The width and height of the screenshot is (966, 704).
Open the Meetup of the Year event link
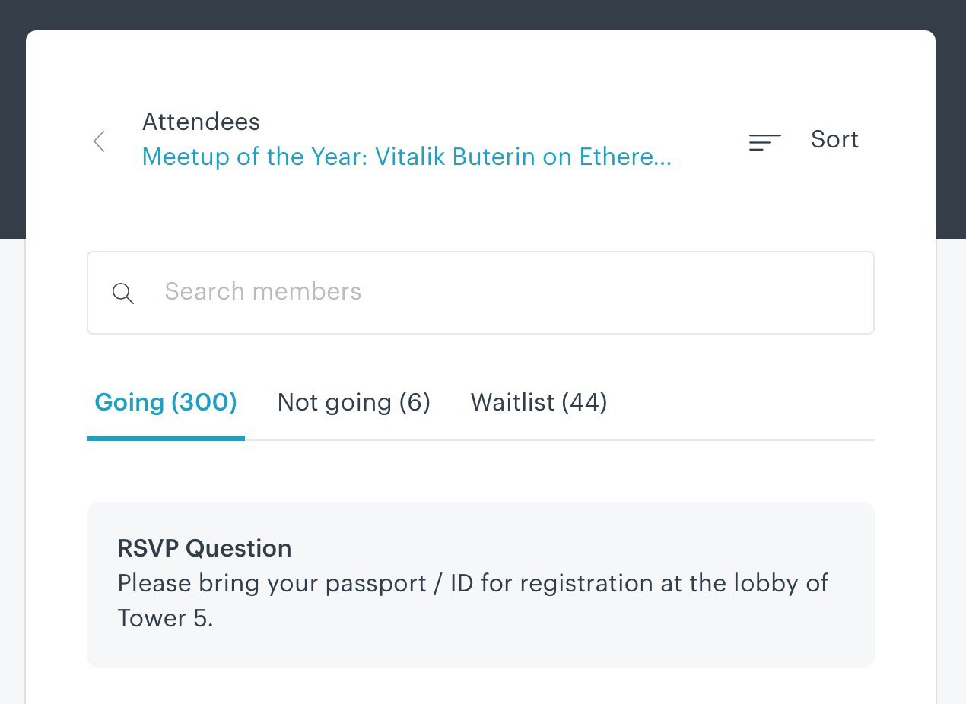pyautogui.click(x=407, y=157)
